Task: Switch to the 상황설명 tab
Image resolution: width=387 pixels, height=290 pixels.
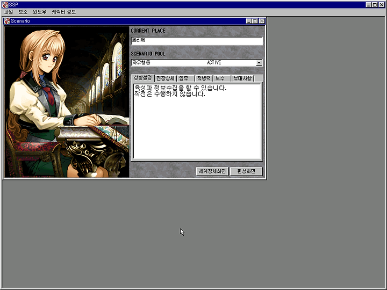Action: pos(142,78)
